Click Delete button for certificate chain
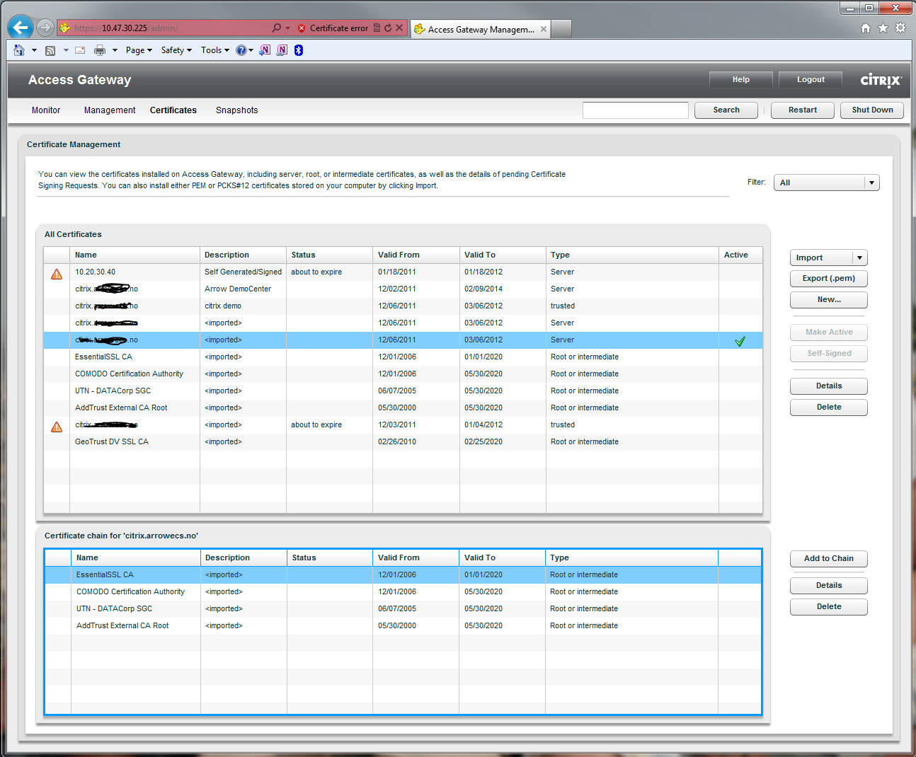Screen dimensions: 916x757 click(829, 607)
